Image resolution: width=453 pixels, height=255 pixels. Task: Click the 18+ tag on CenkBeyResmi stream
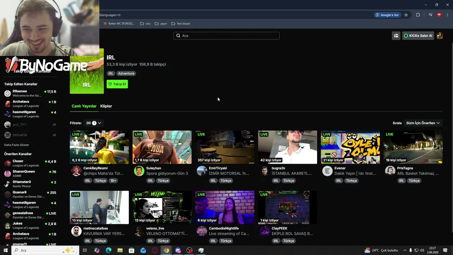coord(113,181)
